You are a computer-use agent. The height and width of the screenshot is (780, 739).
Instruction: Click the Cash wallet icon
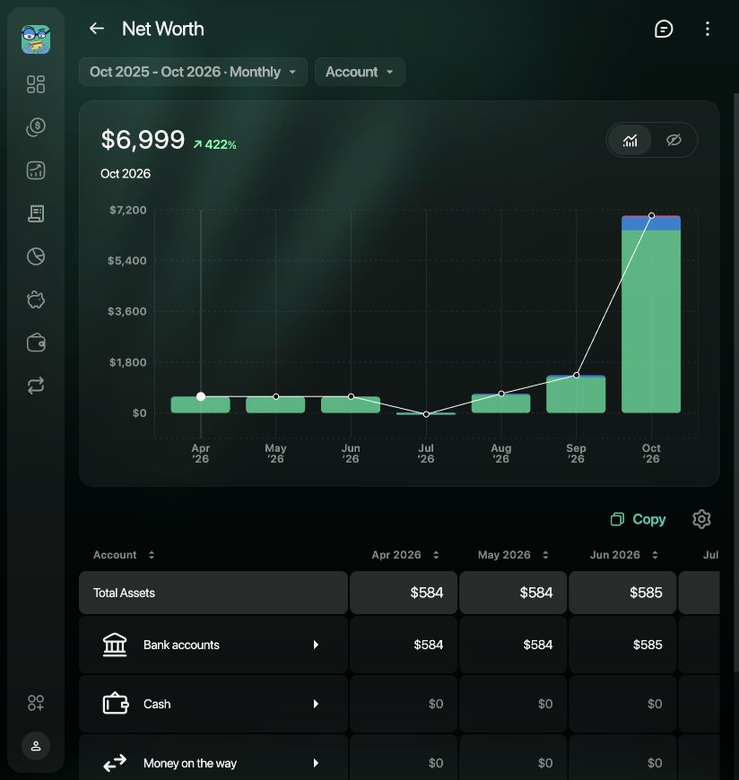pyautogui.click(x=116, y=704)
